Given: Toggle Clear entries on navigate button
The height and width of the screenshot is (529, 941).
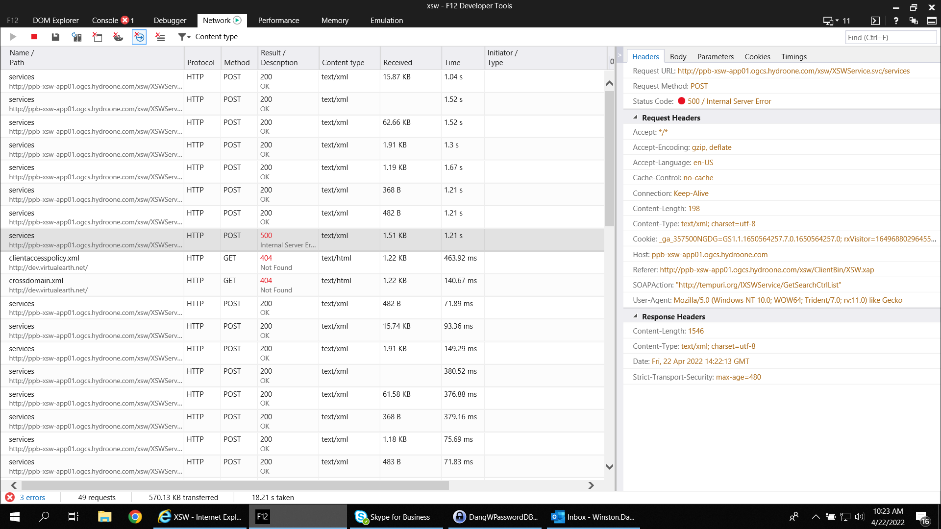Looking at the screenshot, I should 139,37.
